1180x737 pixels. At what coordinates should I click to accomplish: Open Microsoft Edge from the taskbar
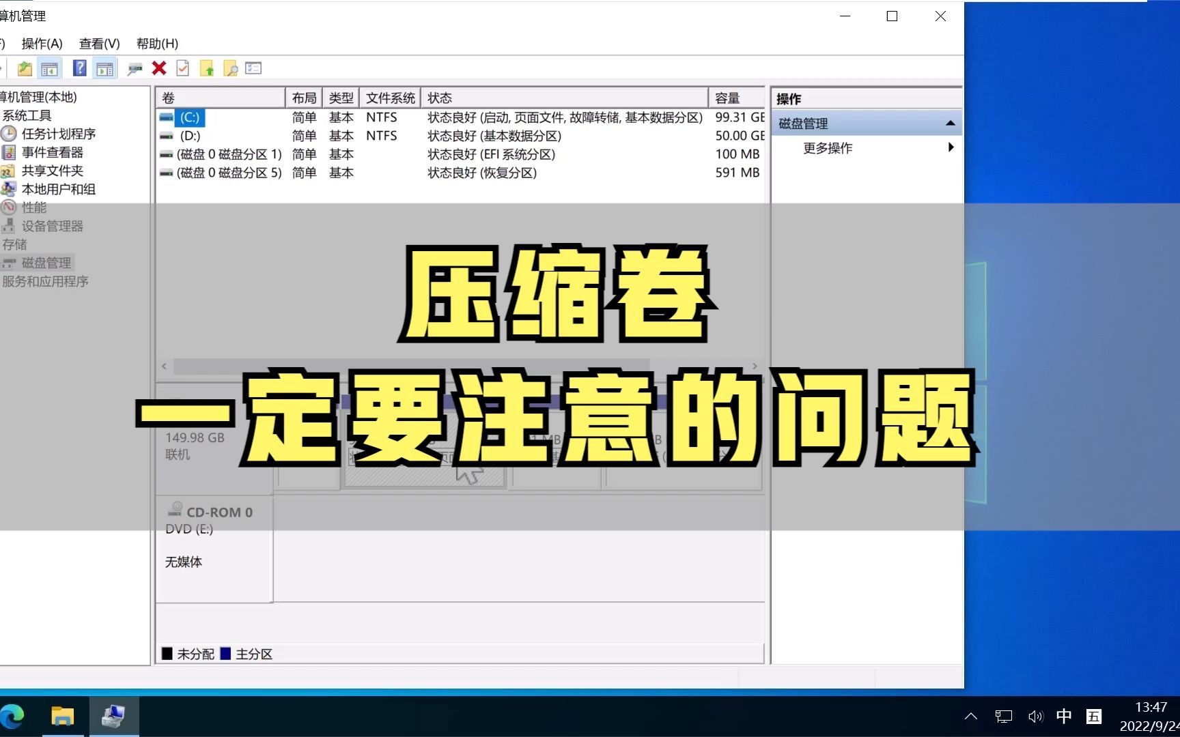[12, 717]
